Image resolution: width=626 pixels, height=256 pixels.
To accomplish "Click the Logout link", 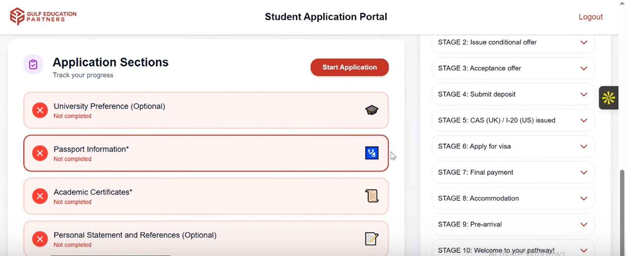I will [x=590, y=17].
